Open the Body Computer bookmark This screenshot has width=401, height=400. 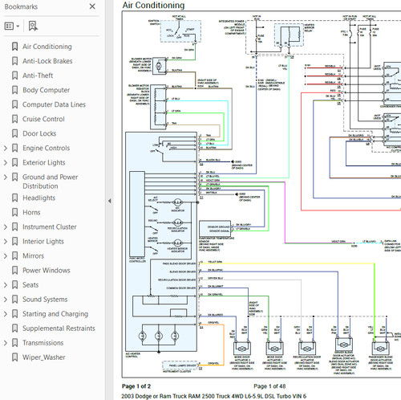coord(46,90)
